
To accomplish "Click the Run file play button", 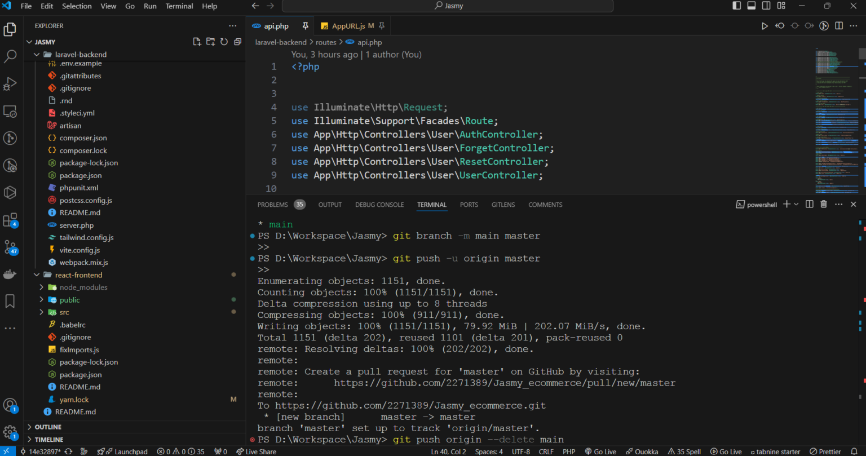I will click(765, 25).
